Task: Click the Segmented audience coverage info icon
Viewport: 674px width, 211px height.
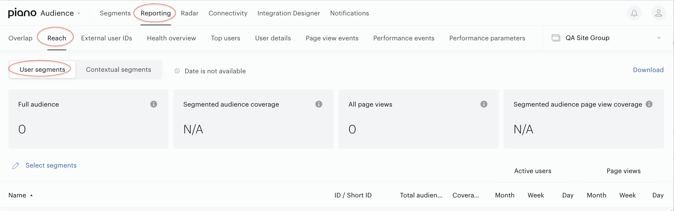Action: pyautogui.click(x=319, y=104)
